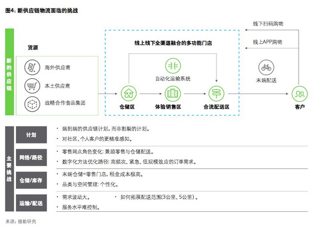Image resolution: width=314 pixels, height=230 pixels.
Task: Click the label 体验销售区
Action: [x=168, y=107]
